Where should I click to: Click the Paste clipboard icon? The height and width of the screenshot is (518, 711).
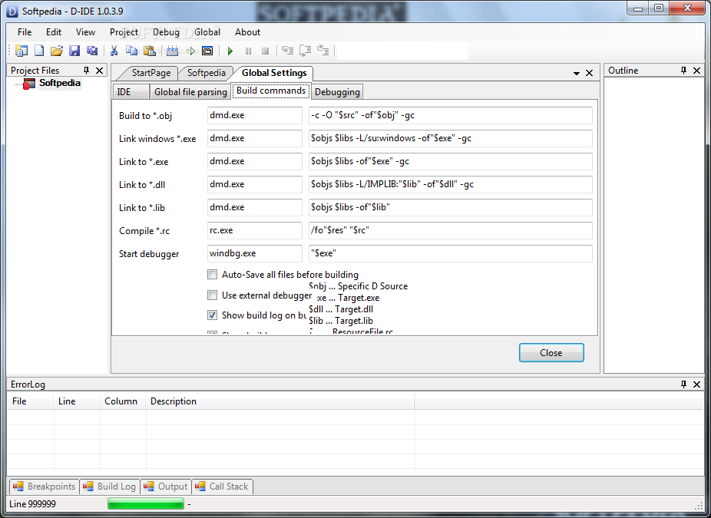click(x=149, y=51)
